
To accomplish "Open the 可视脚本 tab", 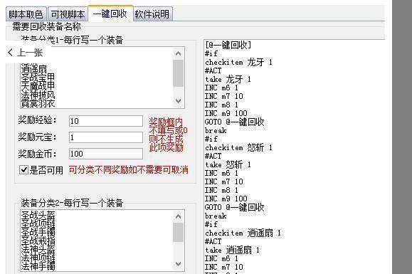I will (68, 14).
